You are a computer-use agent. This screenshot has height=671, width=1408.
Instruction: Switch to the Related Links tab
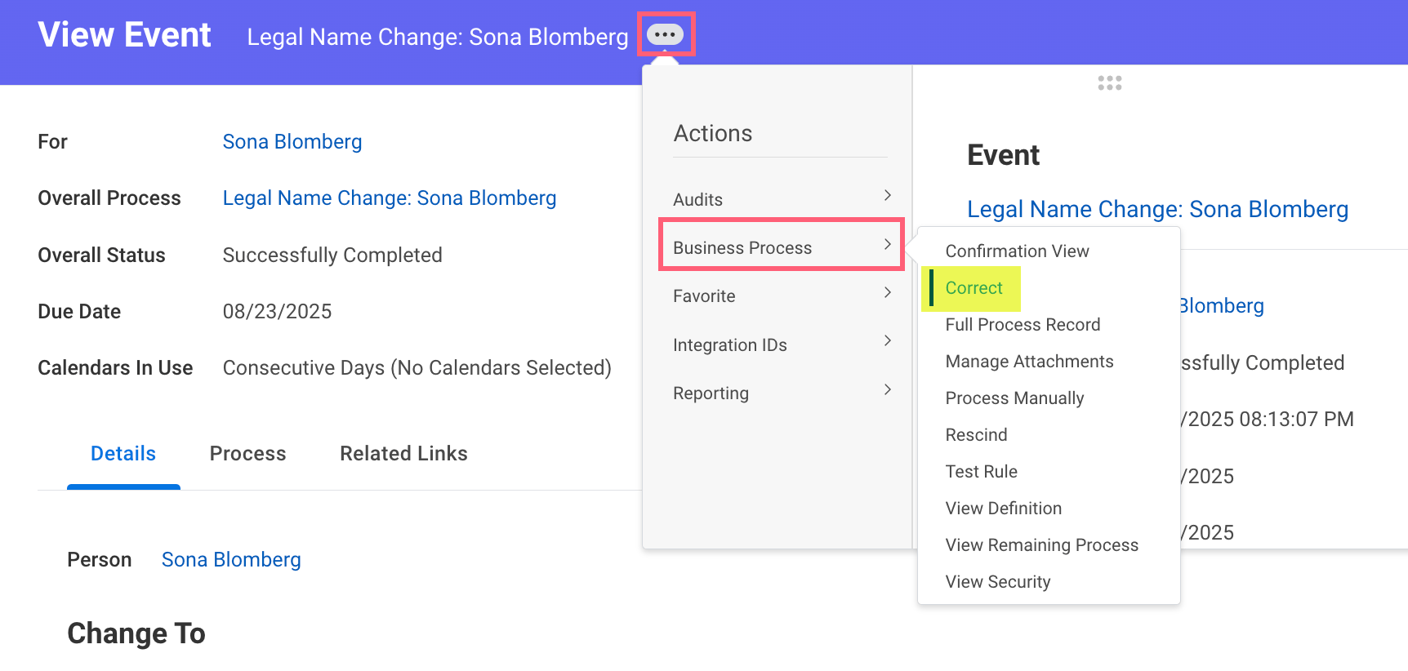[403, 454]
